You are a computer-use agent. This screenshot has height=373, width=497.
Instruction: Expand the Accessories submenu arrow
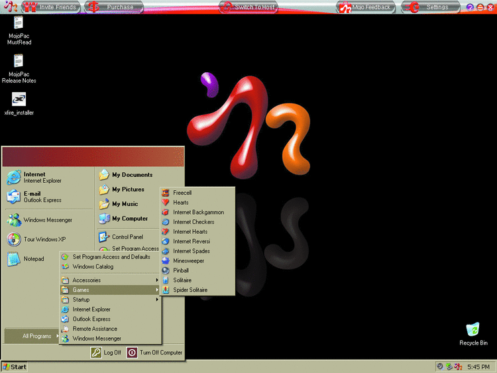(x=157, y=280)
